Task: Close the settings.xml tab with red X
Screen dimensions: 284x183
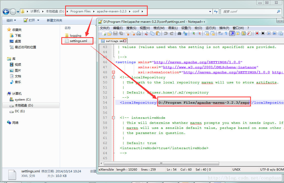Action: tap(125, 41)
